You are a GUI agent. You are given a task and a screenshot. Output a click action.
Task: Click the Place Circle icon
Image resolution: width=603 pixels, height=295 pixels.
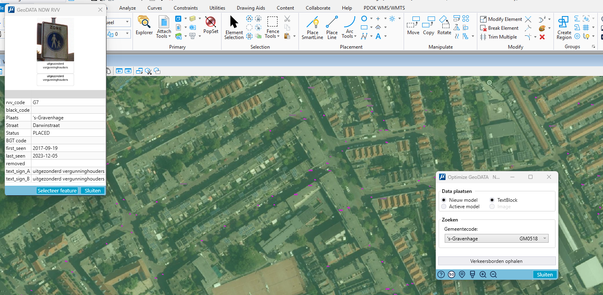click(364, 18)
